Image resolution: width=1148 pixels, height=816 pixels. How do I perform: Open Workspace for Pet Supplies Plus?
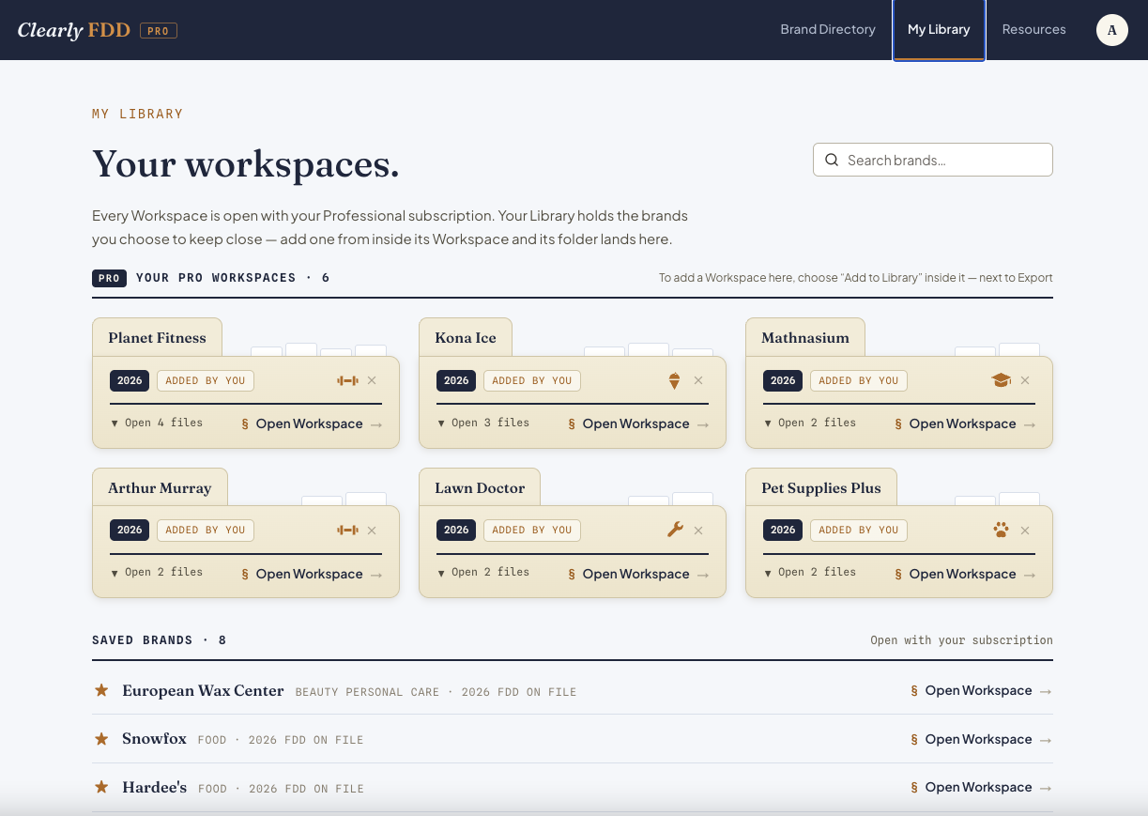point(965,574)
